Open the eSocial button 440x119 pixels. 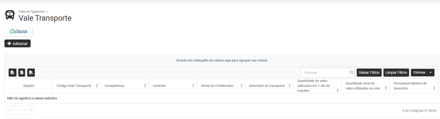tap(18, 31)
